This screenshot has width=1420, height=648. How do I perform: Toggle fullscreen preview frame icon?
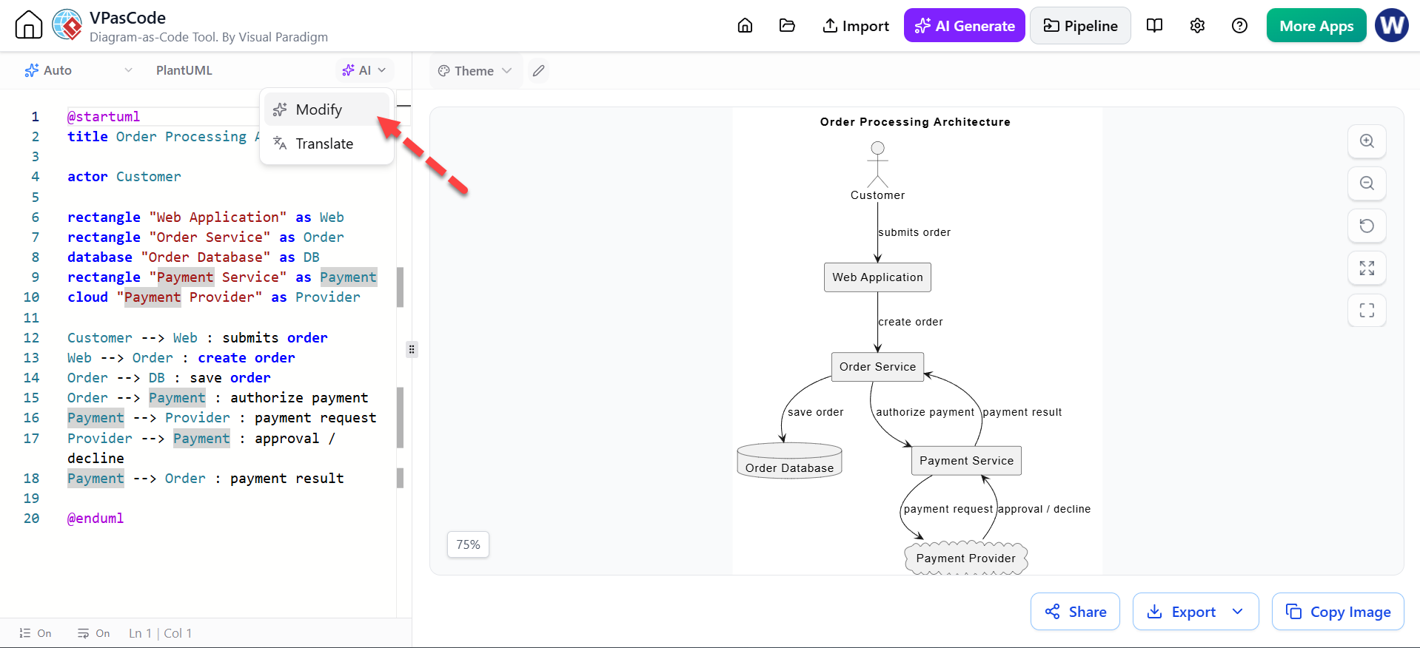pyautogui.click(x=1367, y=310)
